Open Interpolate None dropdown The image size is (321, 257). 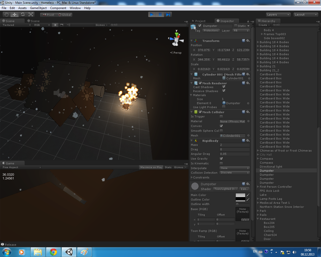235,168
